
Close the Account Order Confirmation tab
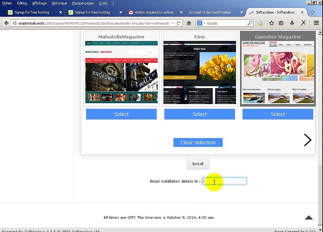click(241, 12)
